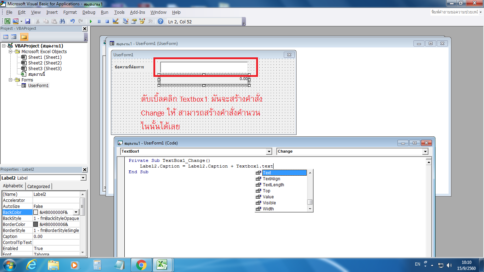
Task: Open the Label2 object dropdown in Properties
Action: pyautogui.click(x=83, y=178)
